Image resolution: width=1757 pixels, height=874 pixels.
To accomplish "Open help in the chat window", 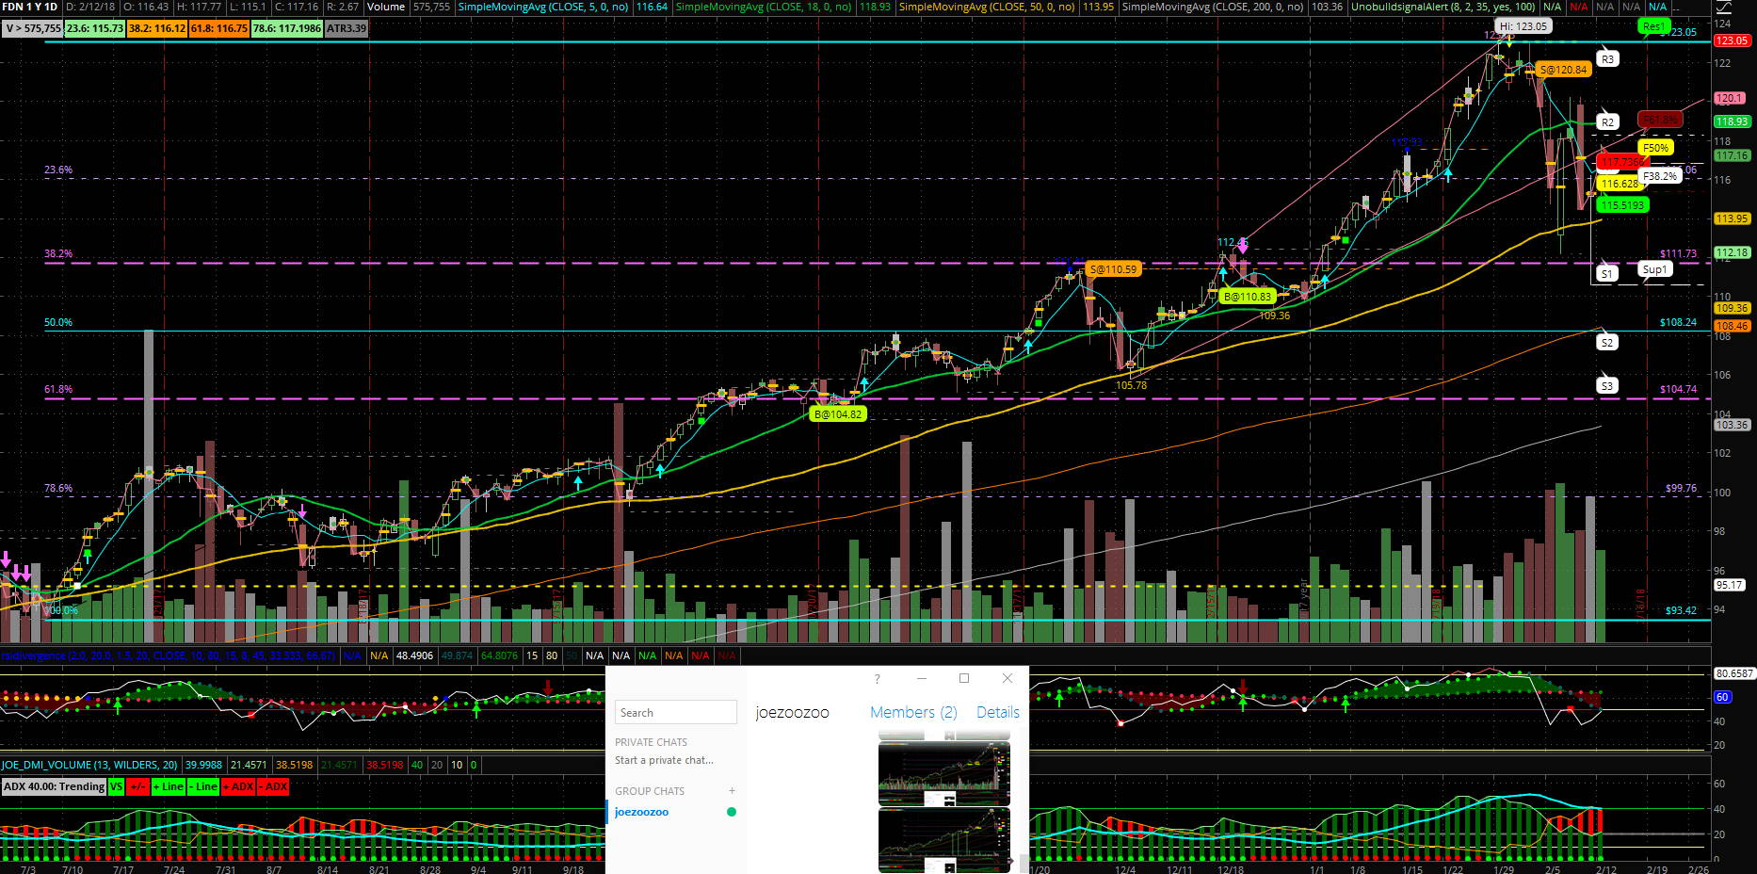I will click(x=877, y=678).
